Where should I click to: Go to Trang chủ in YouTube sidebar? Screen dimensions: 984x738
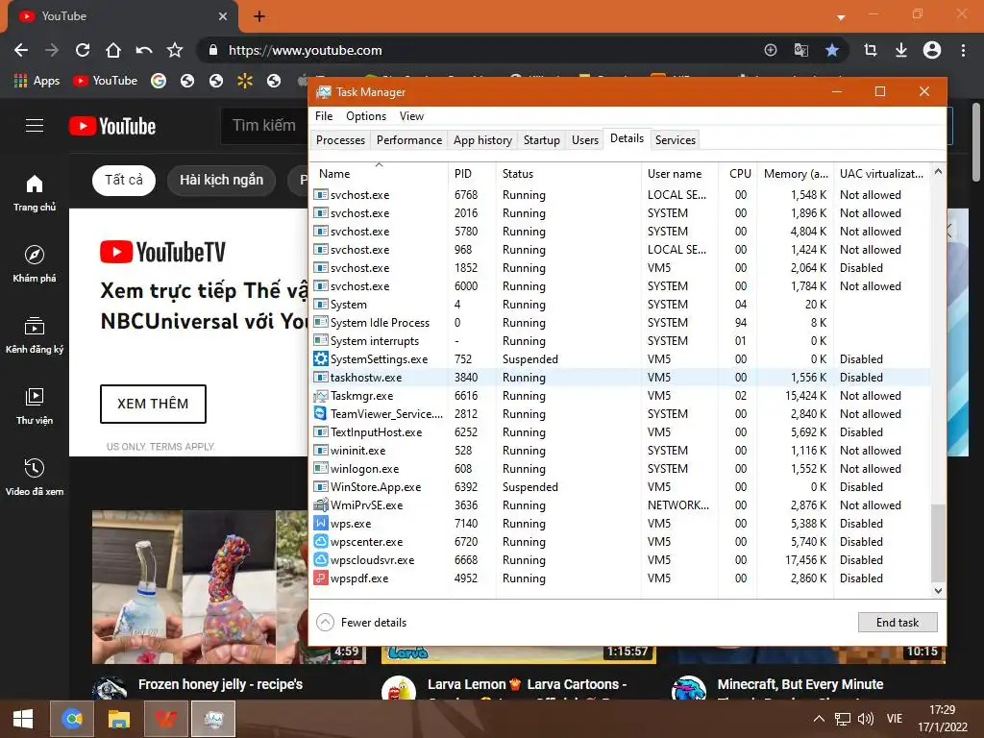click(35, 193)
